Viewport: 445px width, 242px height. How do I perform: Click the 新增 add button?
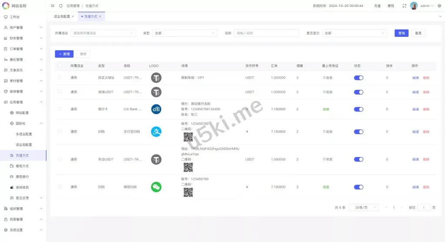tap(64, 54)
